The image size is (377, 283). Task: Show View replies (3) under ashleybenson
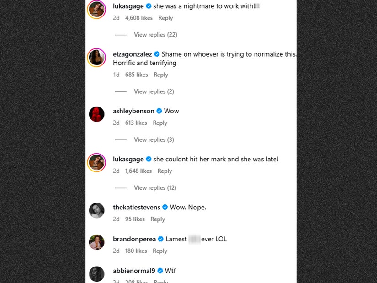(154, 140)
